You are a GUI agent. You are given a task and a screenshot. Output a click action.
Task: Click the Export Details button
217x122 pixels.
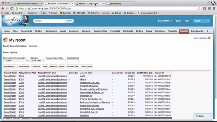pos(86,66)
